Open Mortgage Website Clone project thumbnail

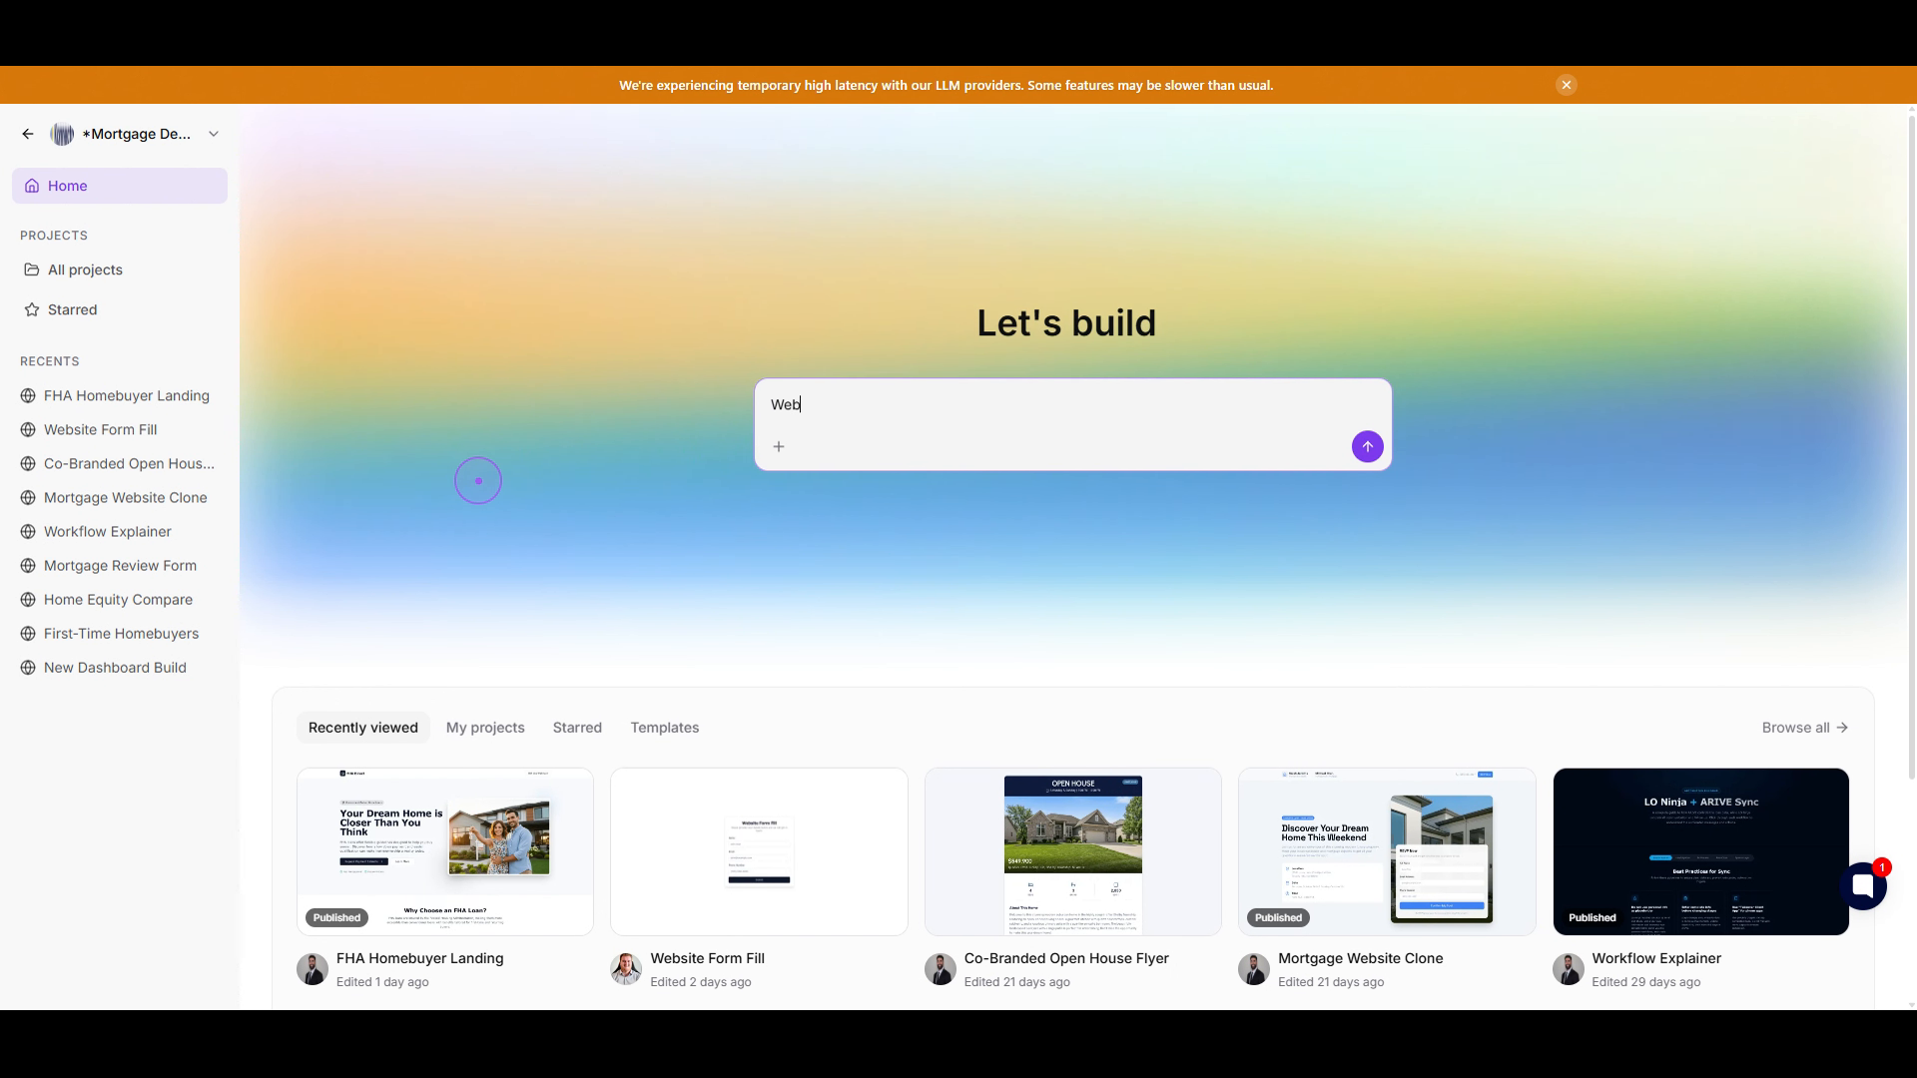point(1387,851)
